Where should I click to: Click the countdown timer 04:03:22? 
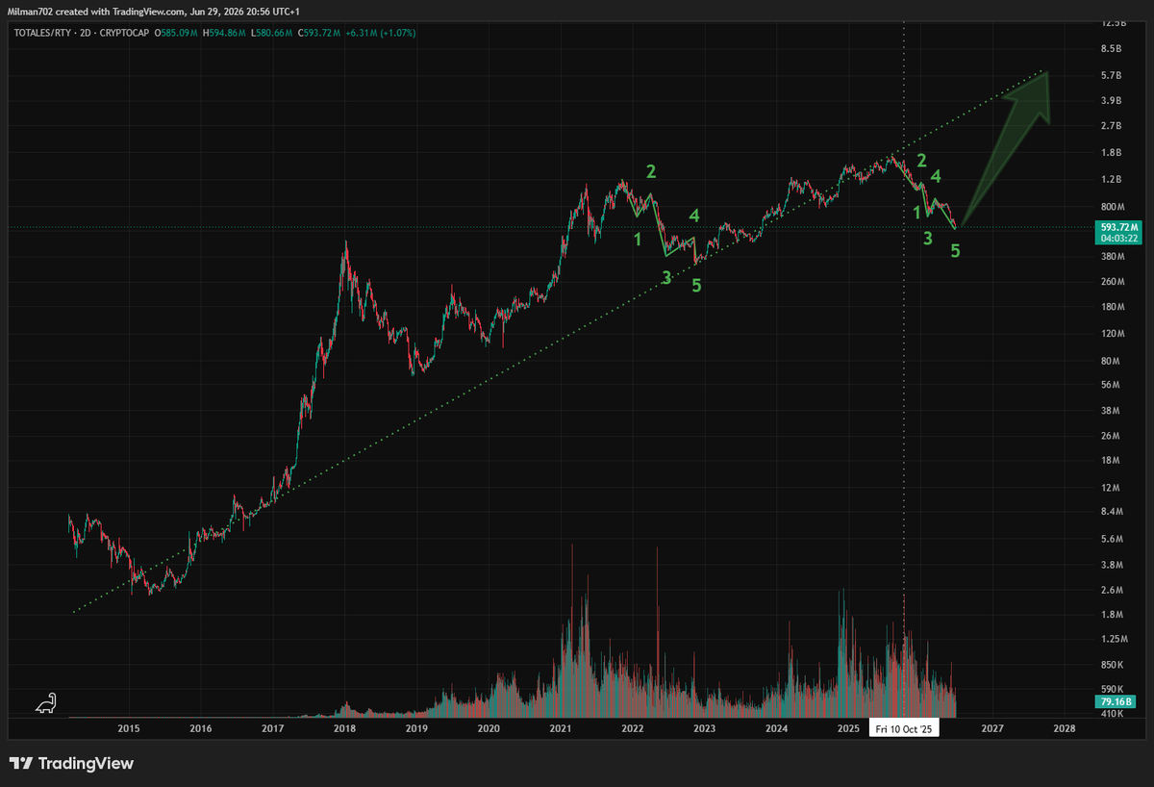[x=1118, y=238]
